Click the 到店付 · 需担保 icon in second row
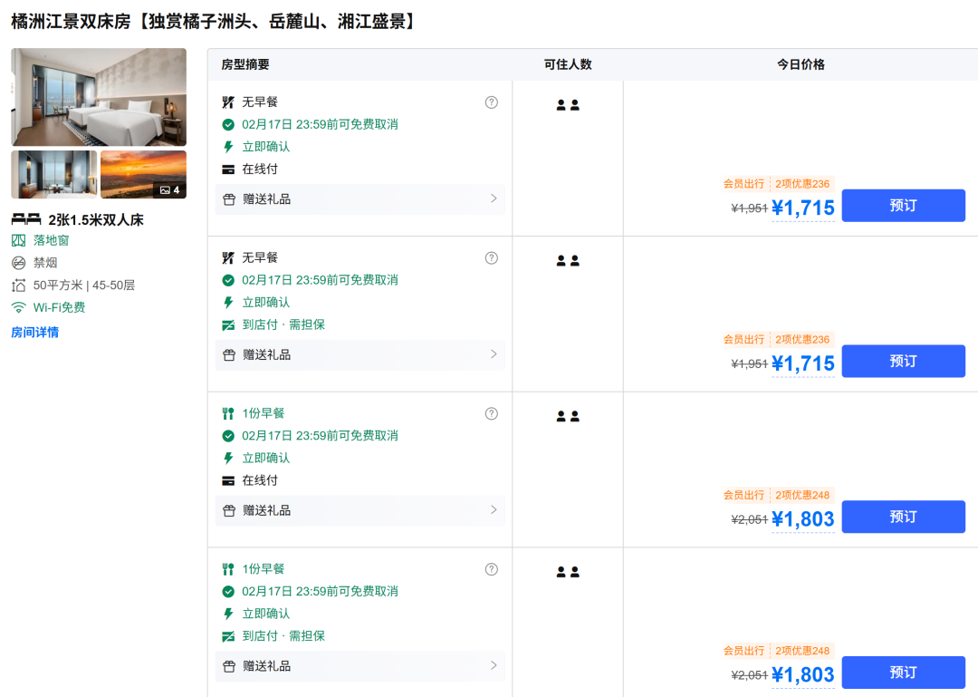Screen dimensions: 978x697 (228, 324)
